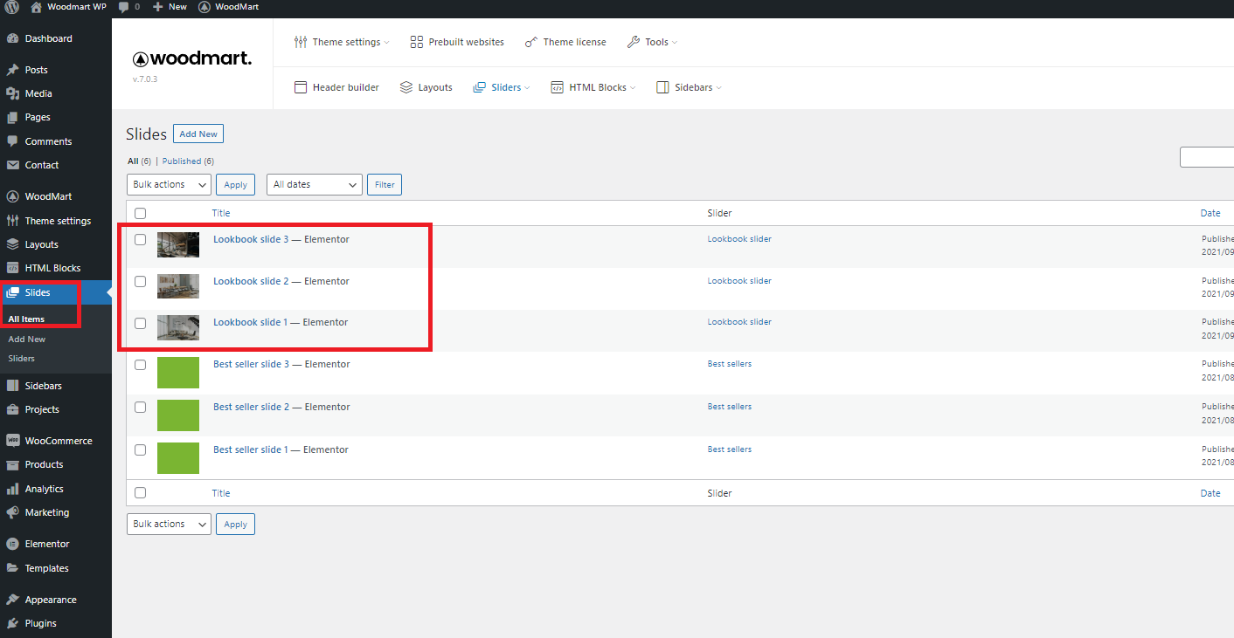
Task: Check the box for Lookbook slide 2
Action: coord(140,281)
